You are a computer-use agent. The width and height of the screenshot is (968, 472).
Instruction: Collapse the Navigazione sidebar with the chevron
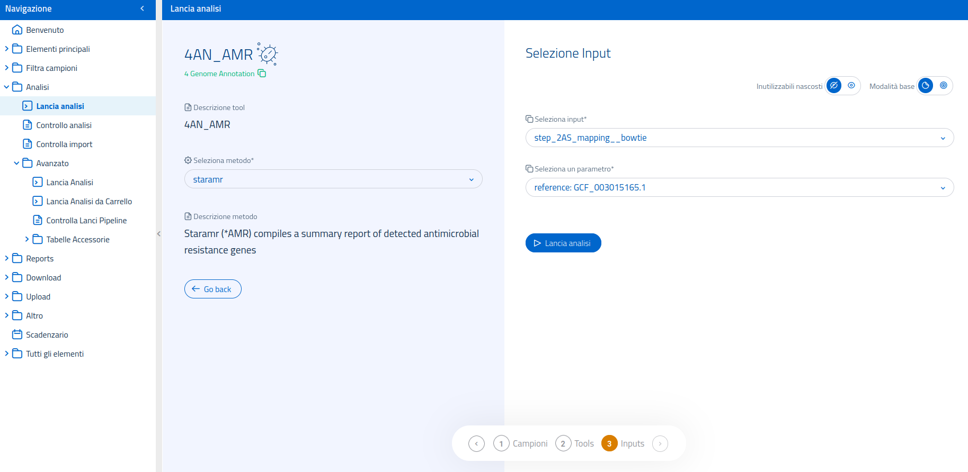pos(142,8)
